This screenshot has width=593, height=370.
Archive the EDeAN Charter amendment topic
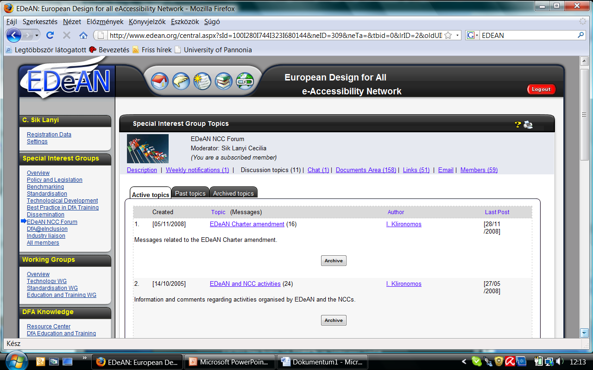click(334, 261)
